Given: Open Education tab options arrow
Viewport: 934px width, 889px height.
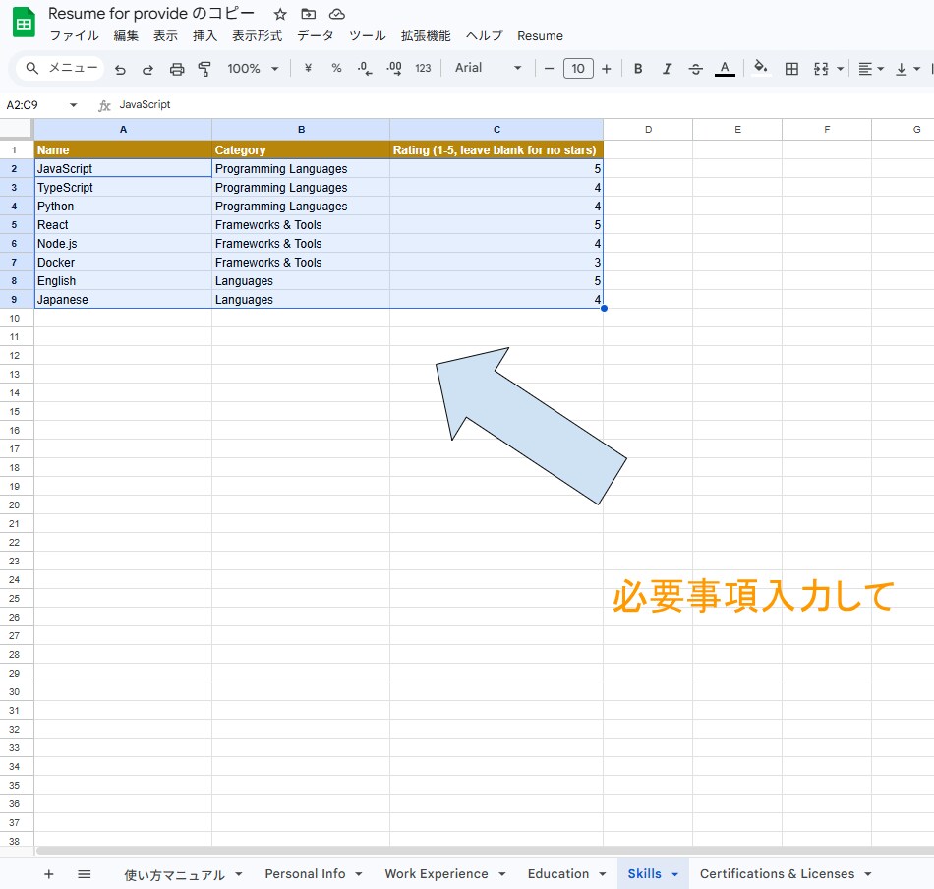Looking at the screenshot, I should pyautogui.click(x=603, y=874).
